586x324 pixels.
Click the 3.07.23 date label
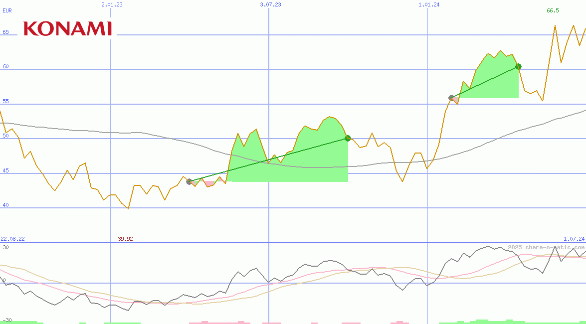pyautogui.click(x=271, y=5)
